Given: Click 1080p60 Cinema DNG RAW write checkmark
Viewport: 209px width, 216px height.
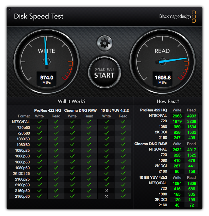Looking at the screenshot, I should point(73,168).
